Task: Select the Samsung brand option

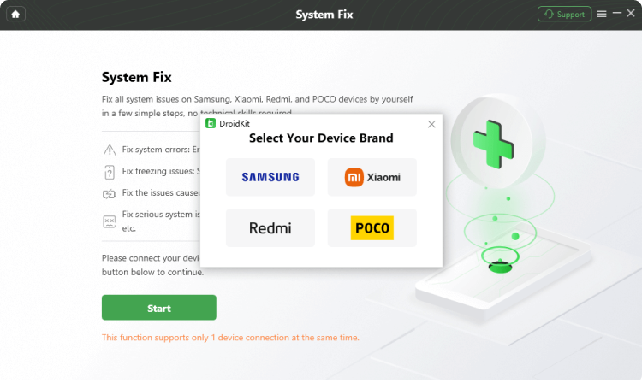Action: 270,177
